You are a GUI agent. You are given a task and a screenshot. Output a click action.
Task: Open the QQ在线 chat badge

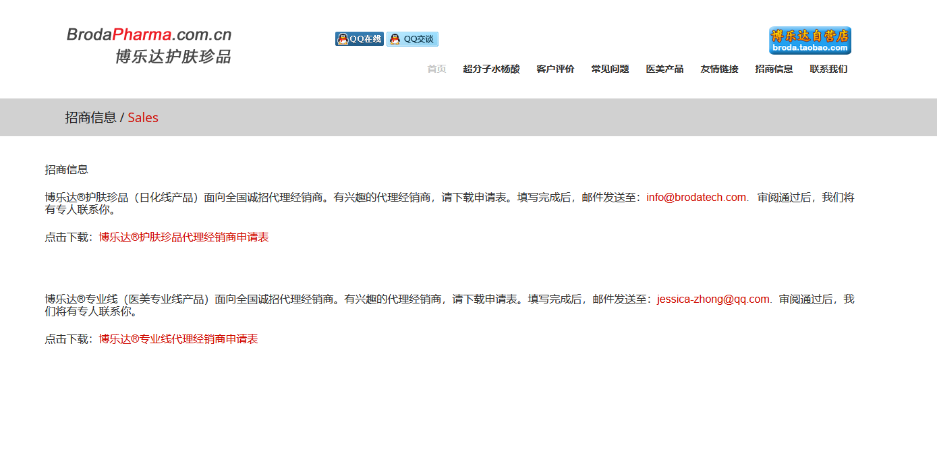[x=360, y=39]
